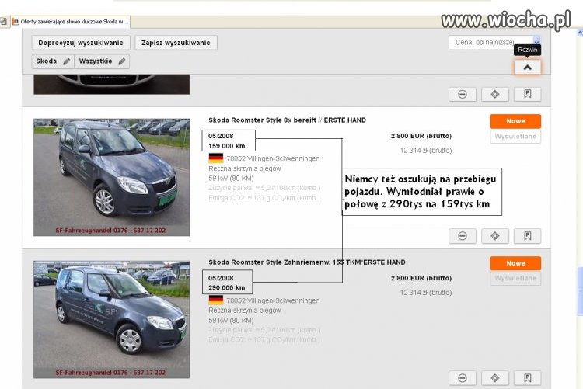Click the page vertical scrollbar thumb
The height and width of the screenshot is (389, 583).
[x=580, y=292]
